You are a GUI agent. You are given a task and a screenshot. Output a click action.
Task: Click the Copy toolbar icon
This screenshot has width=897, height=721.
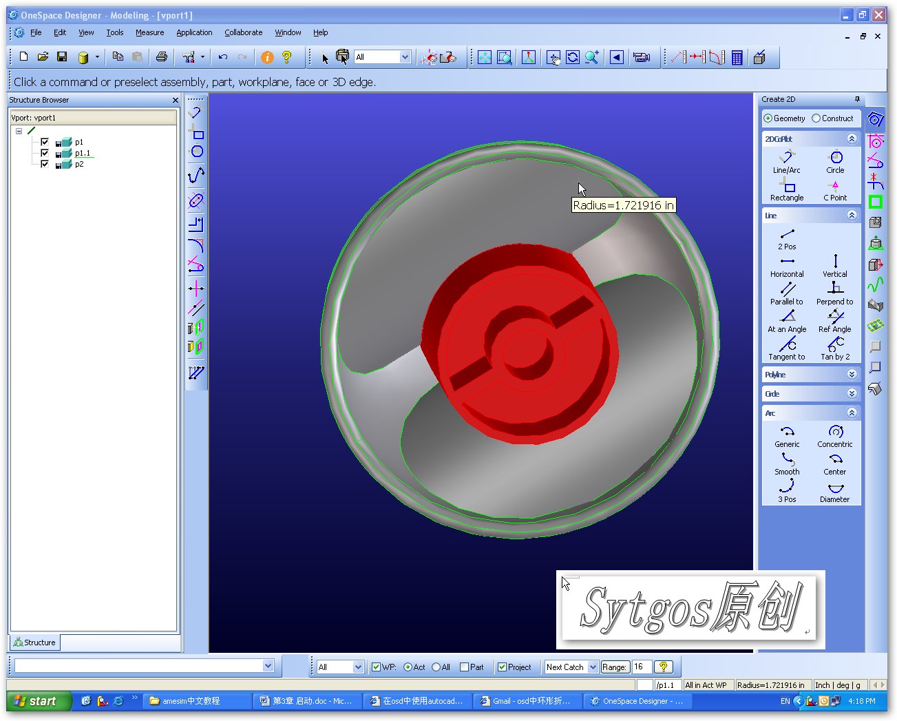point(118,57)
